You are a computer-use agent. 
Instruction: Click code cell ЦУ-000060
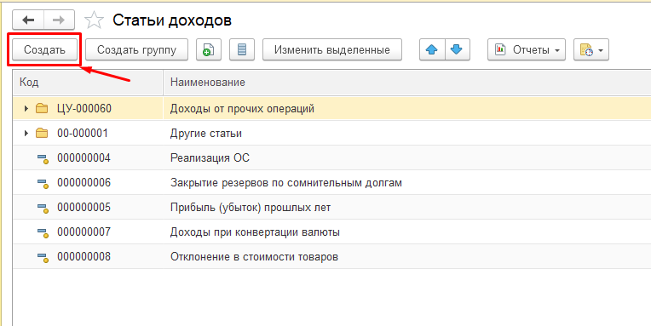pyautogui.click(x=84, y=109)
